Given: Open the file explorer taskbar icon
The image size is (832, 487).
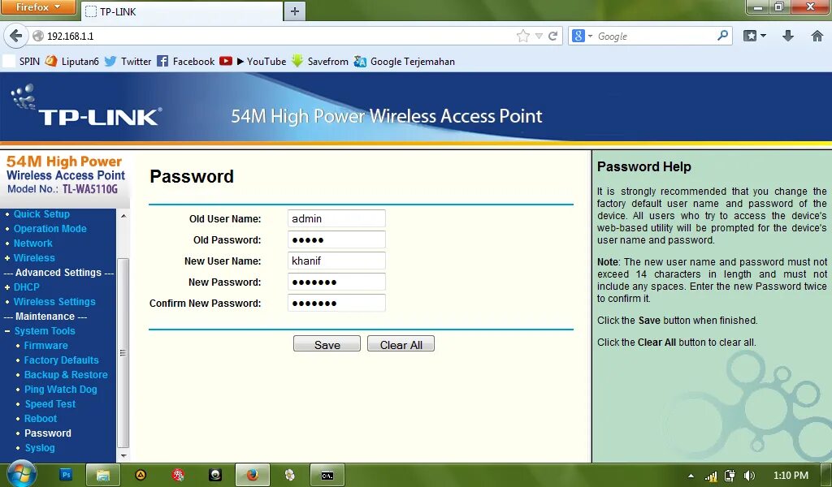Looking at the screenshot, I should 103,475.
